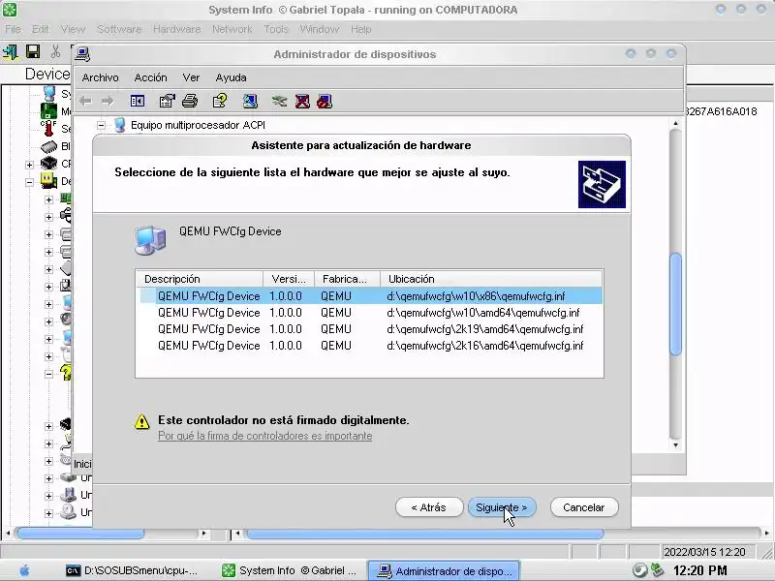
Task: Click the hardware wizard picture in dialog header
Action: click(x=602, y=184)
